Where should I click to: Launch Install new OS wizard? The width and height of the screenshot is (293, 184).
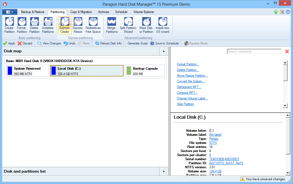[163, 25]
